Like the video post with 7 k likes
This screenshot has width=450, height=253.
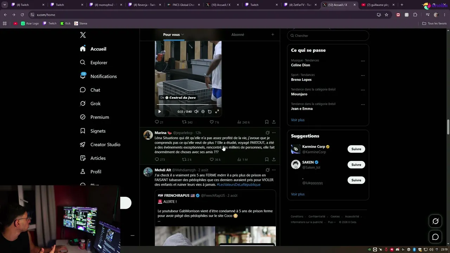(214, 122)
